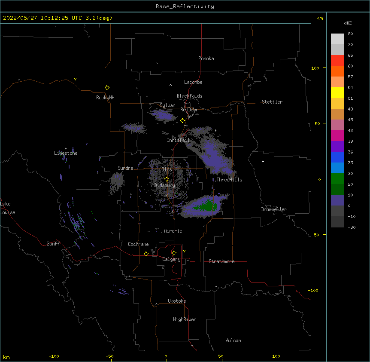Click the RockyMH label
Image resolution: width=370 pixels, height=362 pixels.
pos(105,98)
